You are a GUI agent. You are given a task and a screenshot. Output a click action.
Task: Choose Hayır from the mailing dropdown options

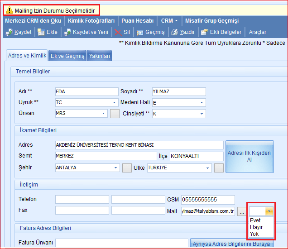click(x=256, y=227)
